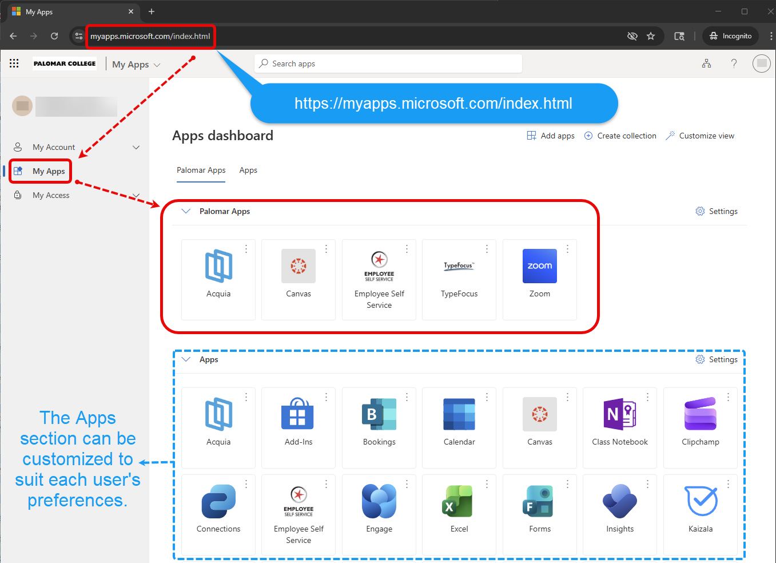Open the Bookings app icon
776x563 pixels.
click(x=379, y=415)
